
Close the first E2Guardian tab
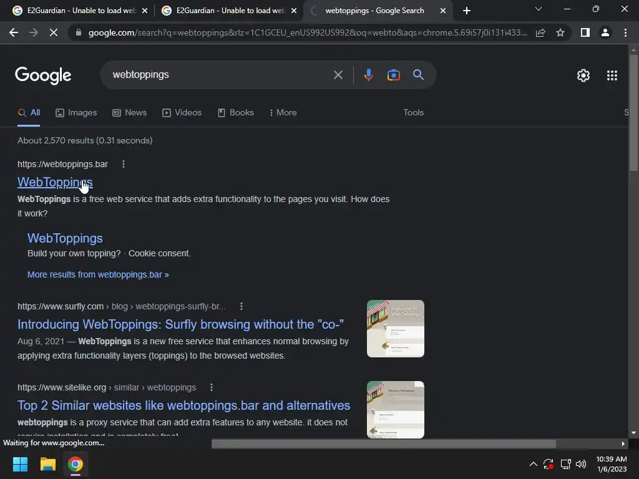pyautogui.click(x=144, y=11)
